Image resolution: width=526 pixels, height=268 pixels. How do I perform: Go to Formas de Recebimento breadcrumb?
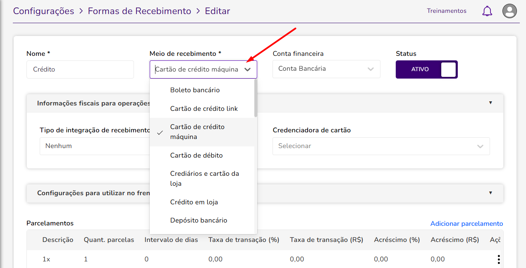click(x=139, y=11)
